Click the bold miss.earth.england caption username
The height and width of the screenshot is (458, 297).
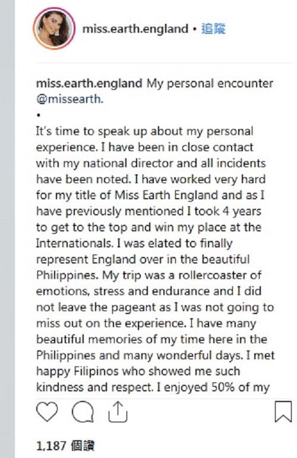(89, 83)
